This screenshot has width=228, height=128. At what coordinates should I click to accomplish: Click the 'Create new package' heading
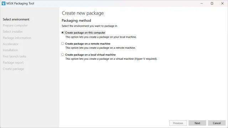pos(83,13)
